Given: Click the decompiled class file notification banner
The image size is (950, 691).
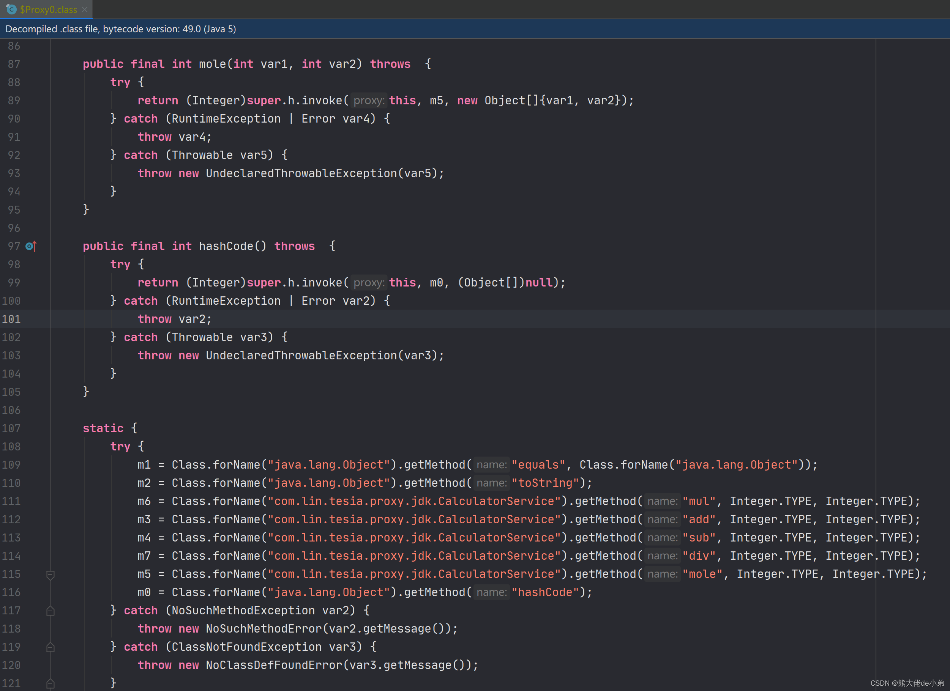Looking at the screenshot, I should pyautogui.click(x=121, y=29).
